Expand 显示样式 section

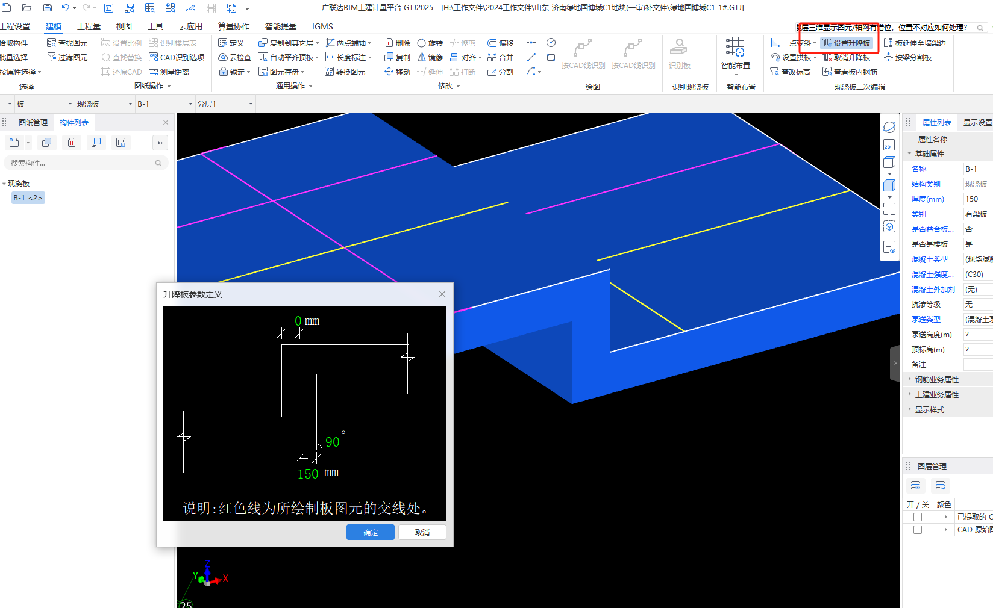[x=910, y=409]
